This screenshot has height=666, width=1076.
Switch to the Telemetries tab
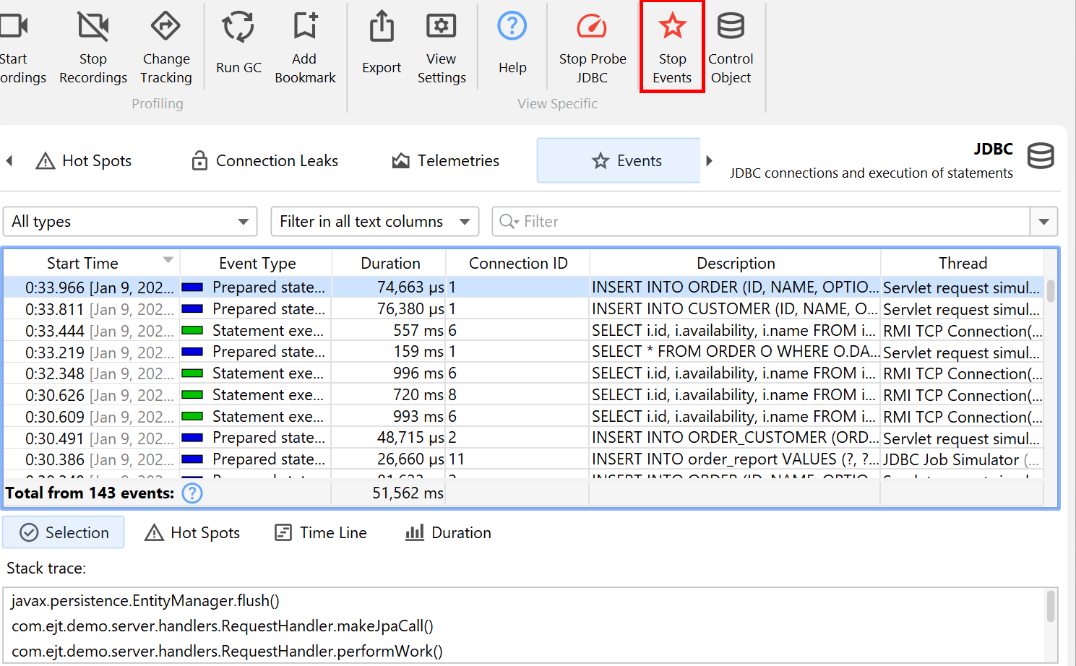(446, 161)
